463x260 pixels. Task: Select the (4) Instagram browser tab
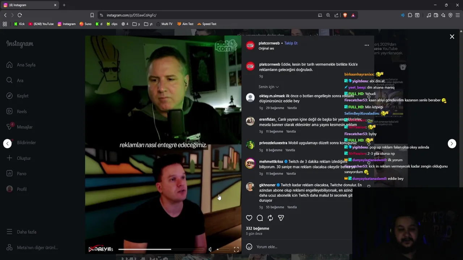(x=30, y=5)
